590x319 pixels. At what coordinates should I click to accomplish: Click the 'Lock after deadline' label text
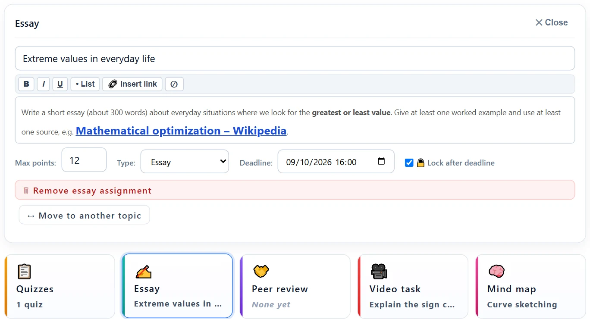point(461,163)
